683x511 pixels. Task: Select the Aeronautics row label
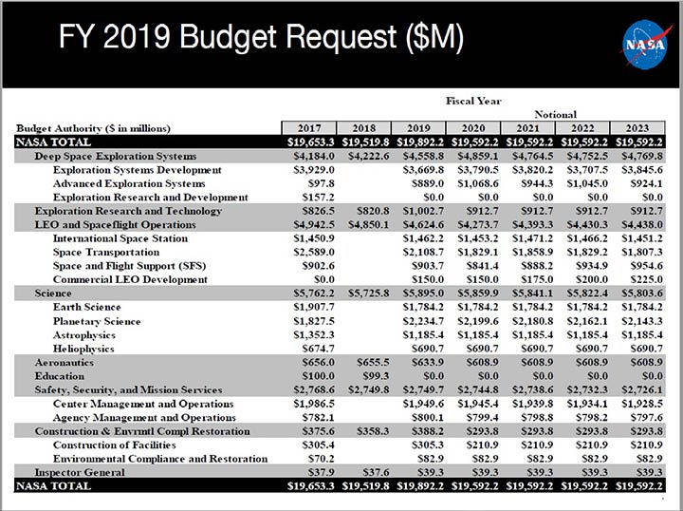pos(65,362)
